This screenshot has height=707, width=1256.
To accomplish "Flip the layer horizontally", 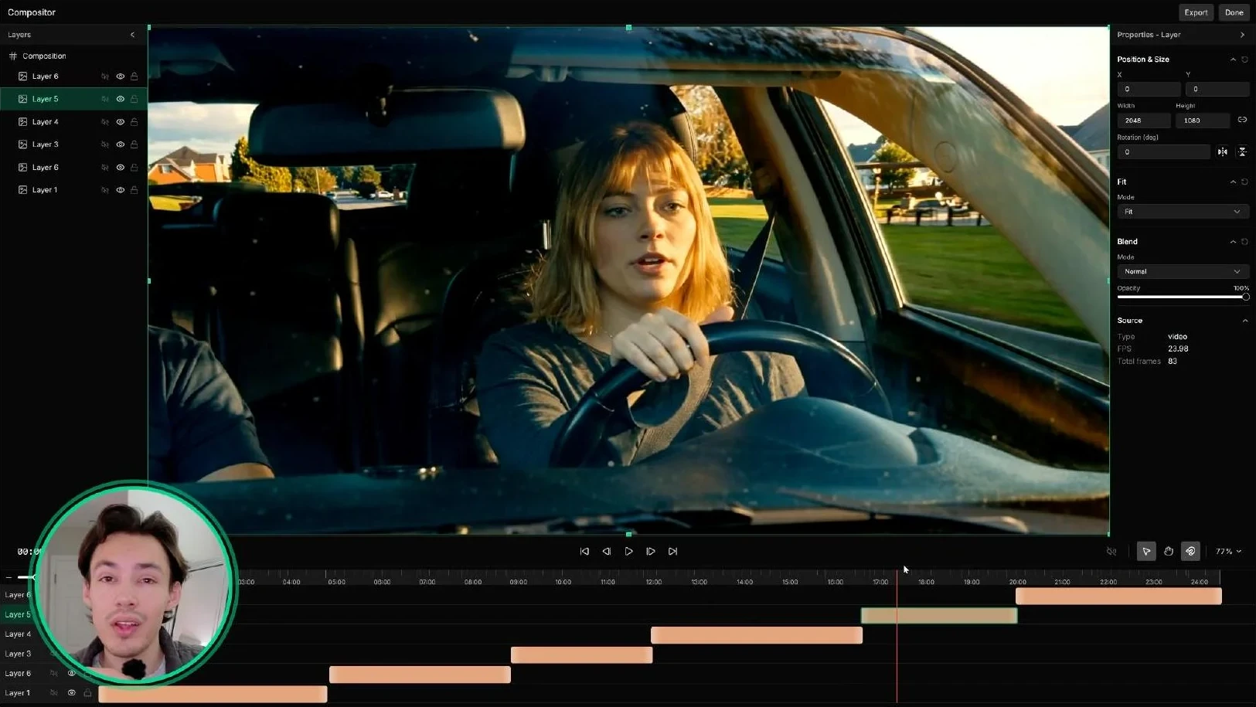I will pyautogui.click(x=1223, y=152).
